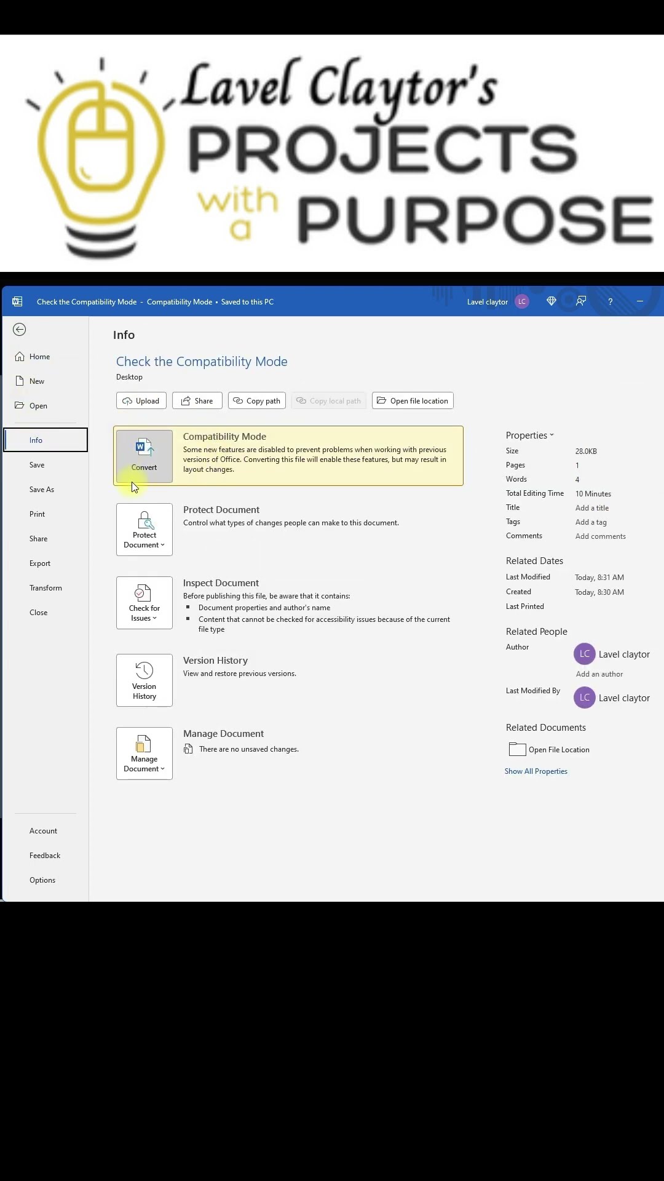Choose Save As from the sidebar
Image resolution: width=664 pixels, height=1181 pixels.
click(x=45, y=490)
